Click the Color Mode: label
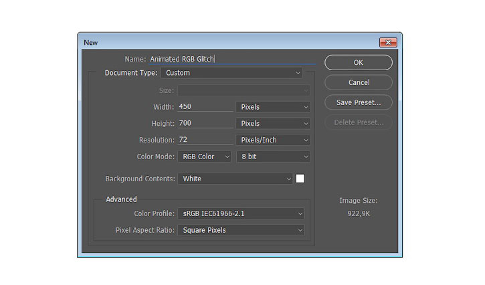 tap(156, 157)
